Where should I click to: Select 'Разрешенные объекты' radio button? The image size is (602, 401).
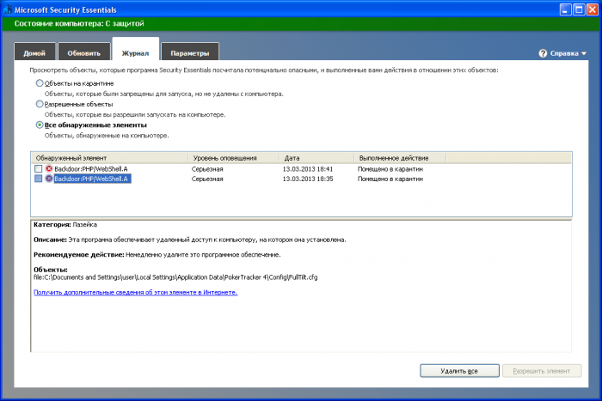pyautogui.click(x=40, y=104)
